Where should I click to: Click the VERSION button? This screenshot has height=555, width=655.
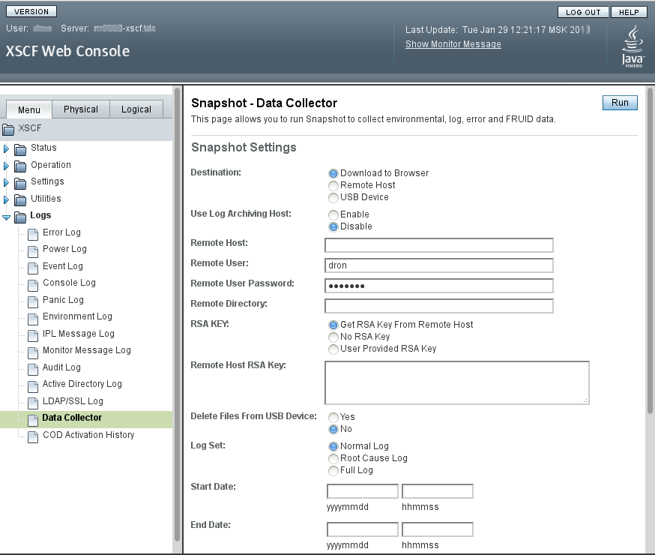31,11
